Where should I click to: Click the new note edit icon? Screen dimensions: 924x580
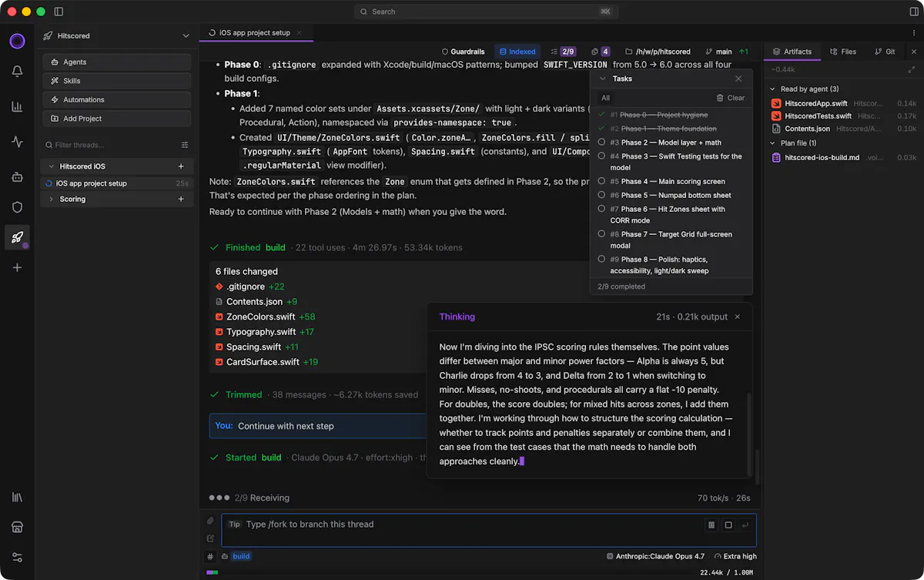point(210,538)
